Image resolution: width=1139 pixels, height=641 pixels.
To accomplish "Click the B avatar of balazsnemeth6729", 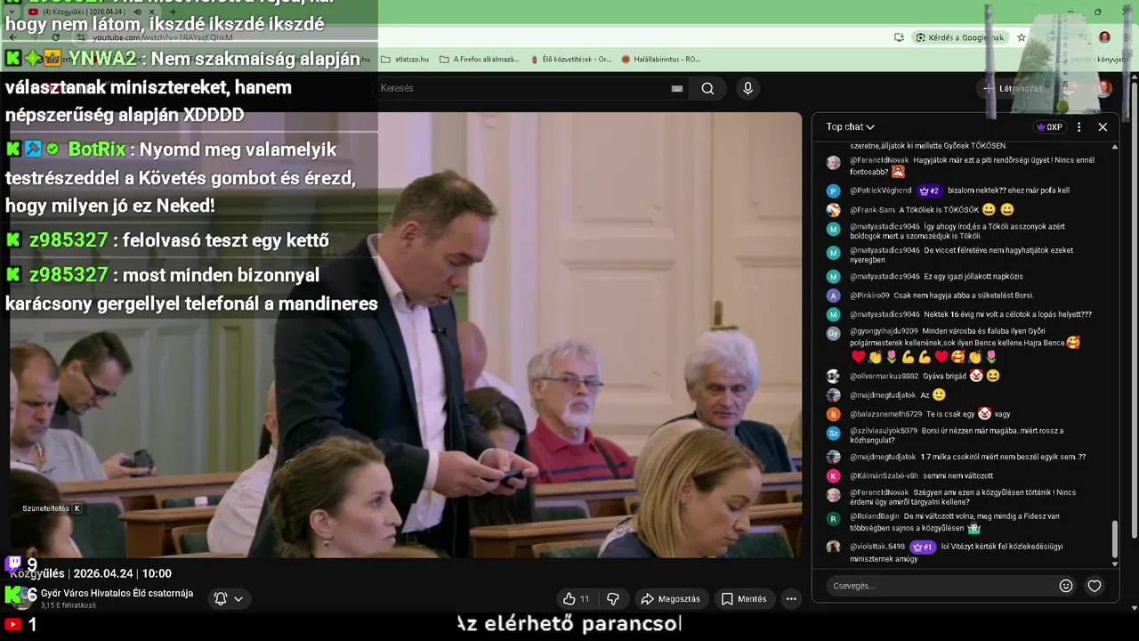I will (833, 414).
